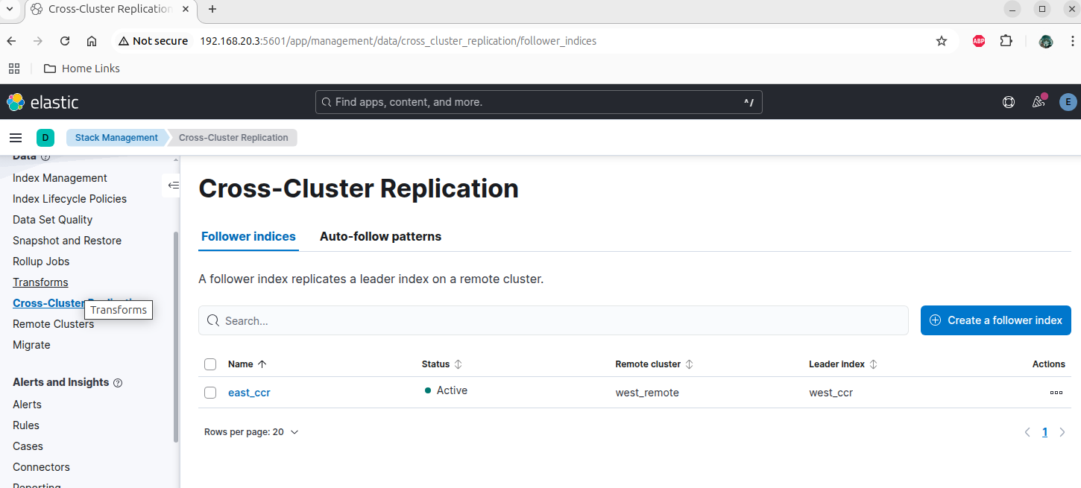Click the Not secure site info chip
Viewport: 1081px width, 488px height.
click(153, 41)
